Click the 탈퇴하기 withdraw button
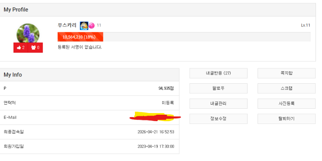 [286, 119]
